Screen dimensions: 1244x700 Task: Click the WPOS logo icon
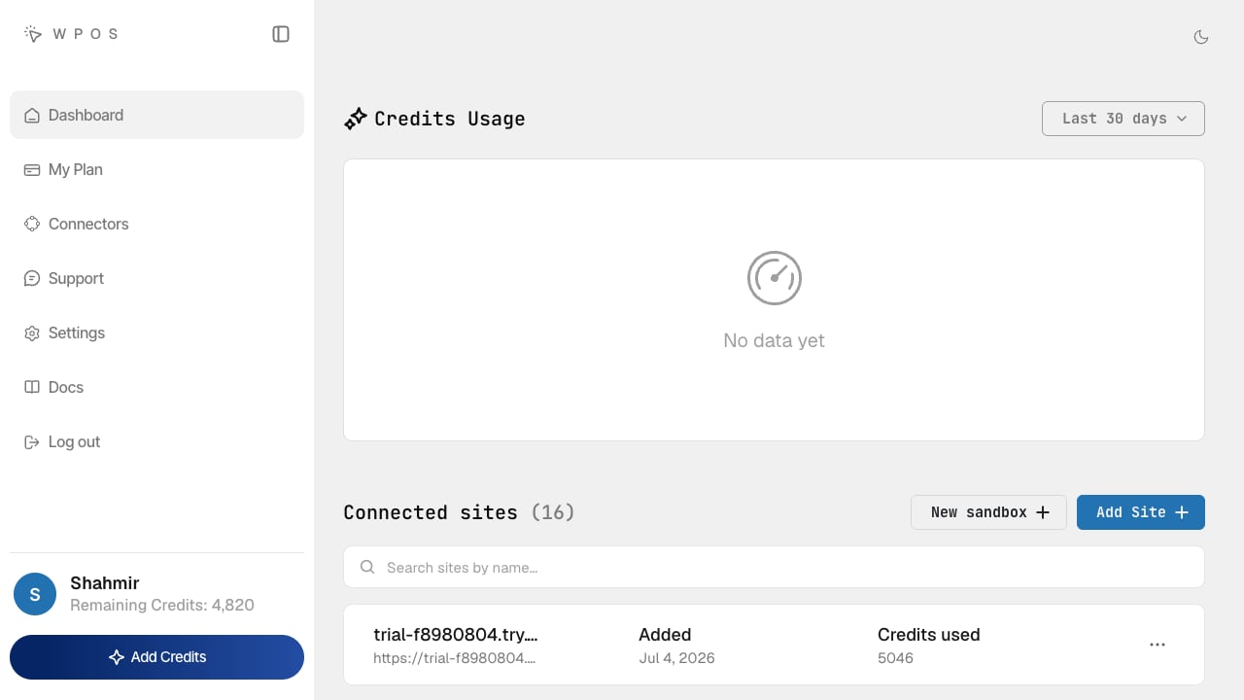[x=33, y=34]
